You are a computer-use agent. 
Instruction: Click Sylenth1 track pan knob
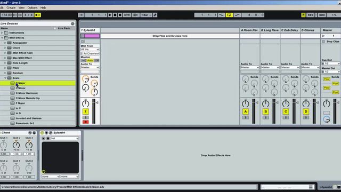[x=85, y=103]
